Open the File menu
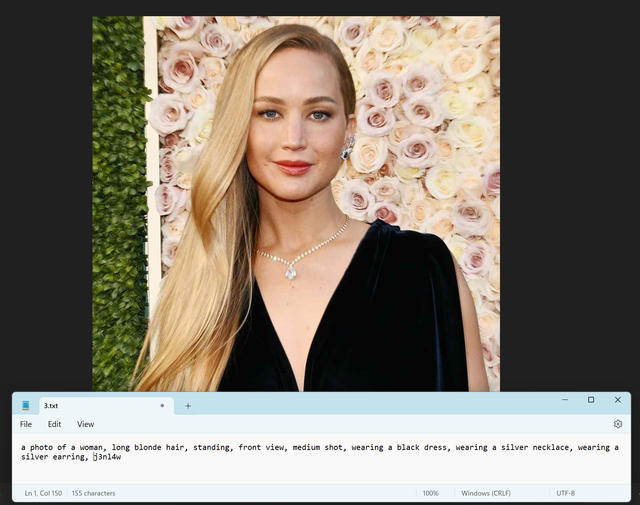Screen dimensions: 640x505 pyautogui.click(x=26, y=424)
